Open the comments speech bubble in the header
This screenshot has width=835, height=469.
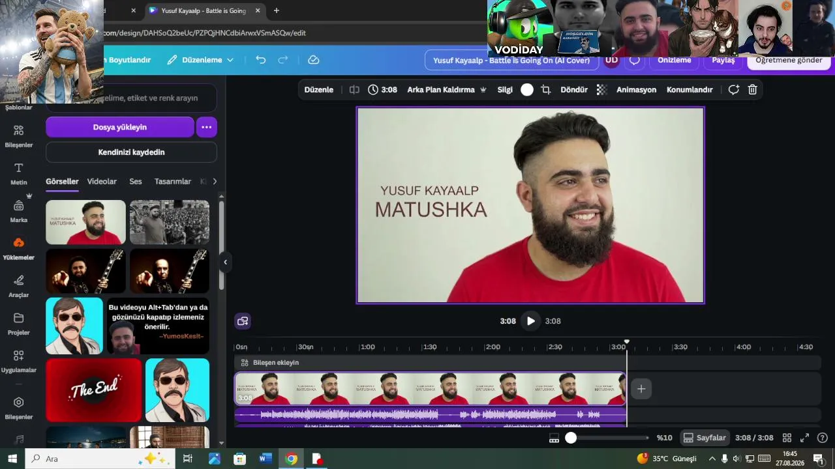point(634,61)
